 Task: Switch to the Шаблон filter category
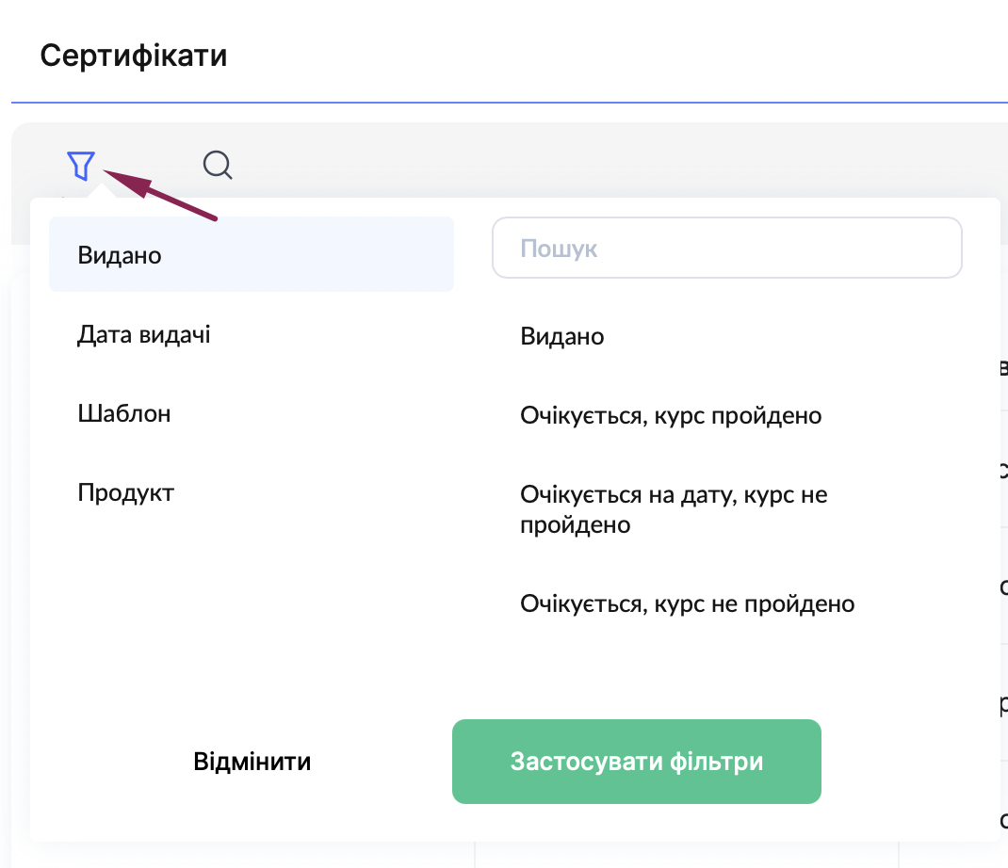[x=124, y=413]
